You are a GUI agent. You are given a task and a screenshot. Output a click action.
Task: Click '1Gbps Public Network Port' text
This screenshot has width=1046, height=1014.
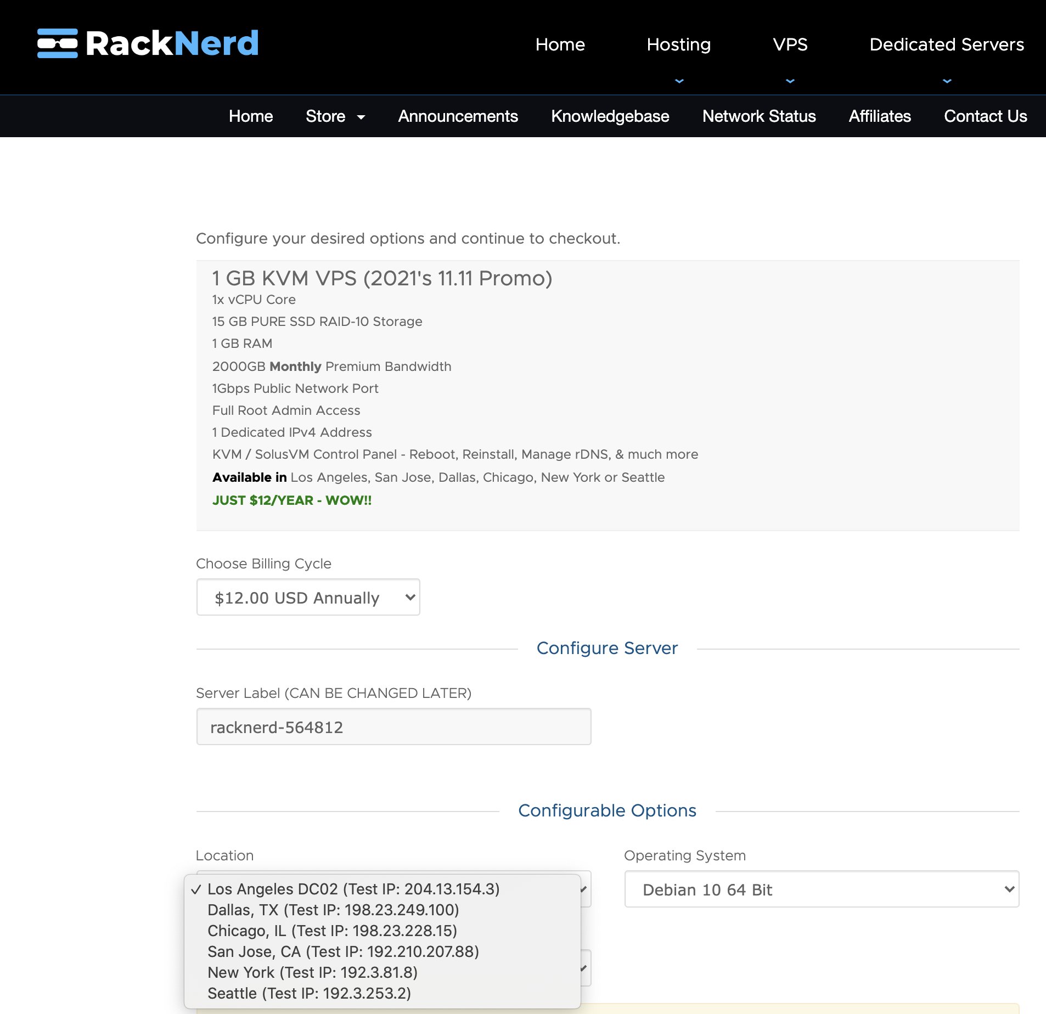coord(295,388)
